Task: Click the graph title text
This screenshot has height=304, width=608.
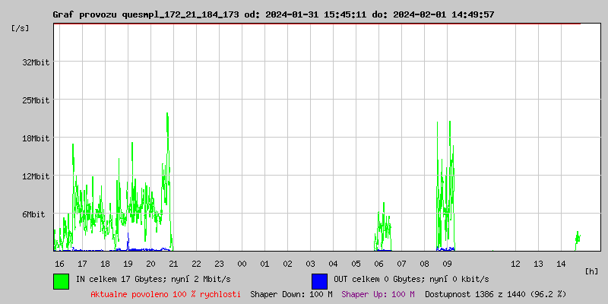Action: pyautogui.click(x=273, y=14)
